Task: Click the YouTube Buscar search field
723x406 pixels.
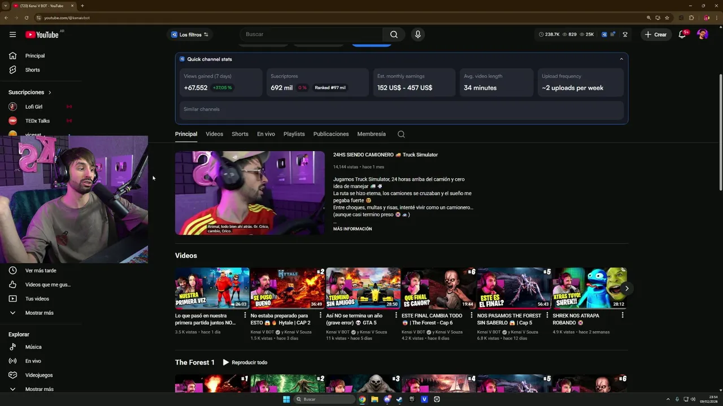Action: 311,34
